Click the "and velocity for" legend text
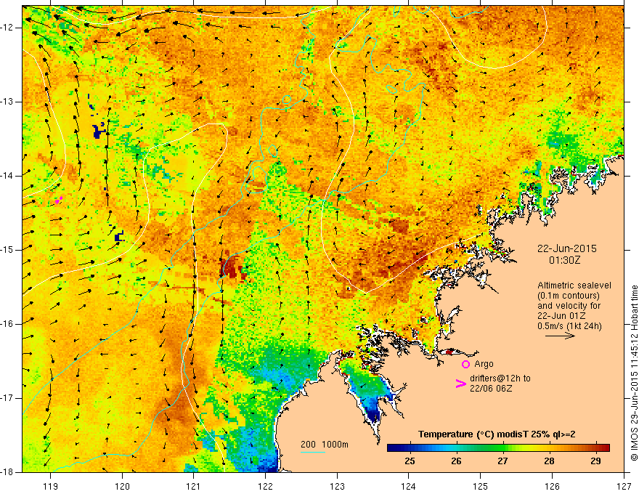The image size is (639, 494). pyautogui.click(x=569, y=306)
